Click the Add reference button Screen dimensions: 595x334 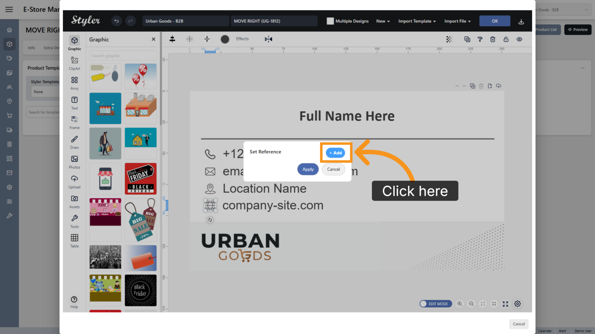335,153
